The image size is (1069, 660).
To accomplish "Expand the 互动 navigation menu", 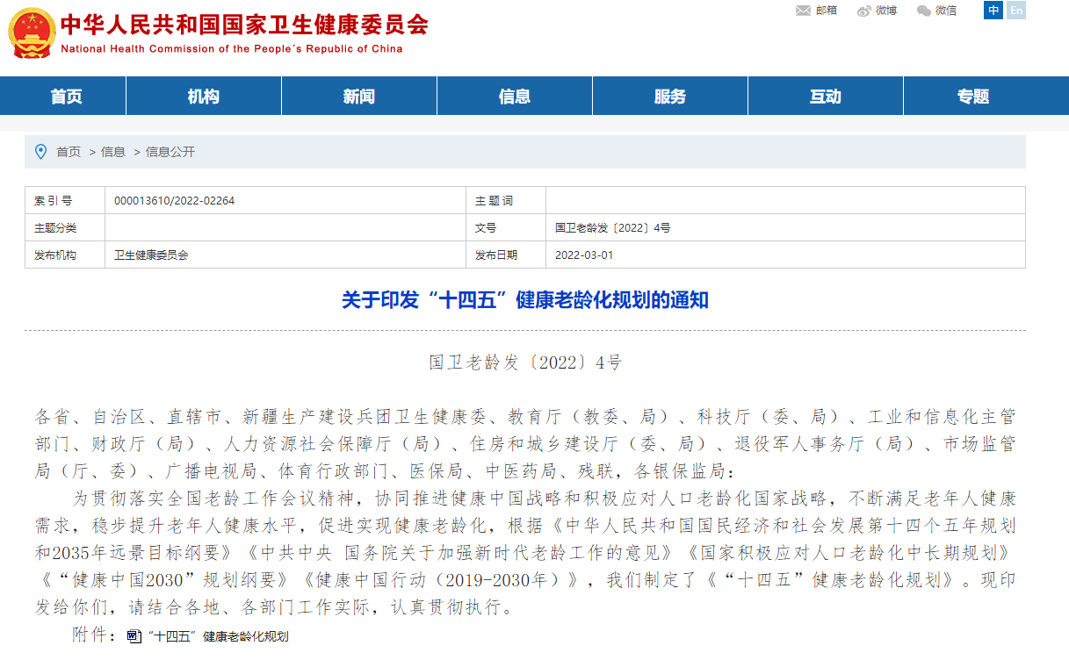I will [825, 97].
